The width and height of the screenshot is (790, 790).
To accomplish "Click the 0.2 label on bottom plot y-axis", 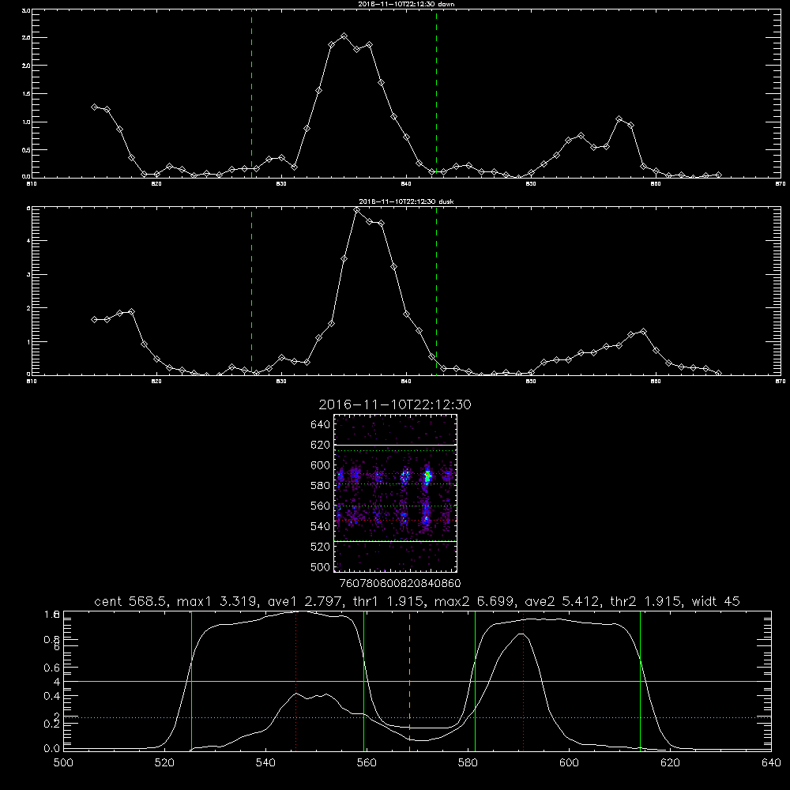I will (52, 724).
